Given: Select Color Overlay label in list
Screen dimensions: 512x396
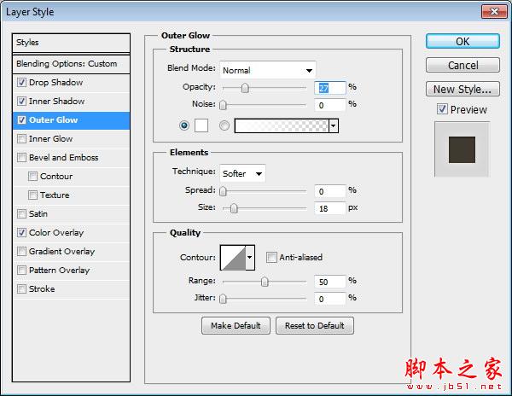Looking at the screenshot, I should [56, 233].
